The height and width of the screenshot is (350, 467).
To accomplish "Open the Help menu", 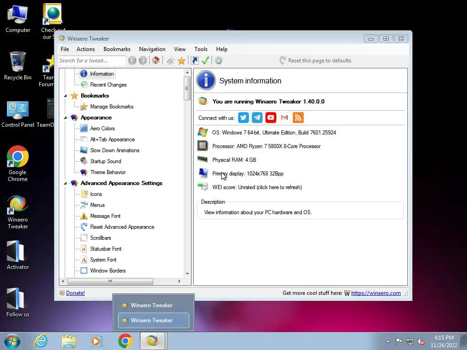I will (x=222, y=49).
